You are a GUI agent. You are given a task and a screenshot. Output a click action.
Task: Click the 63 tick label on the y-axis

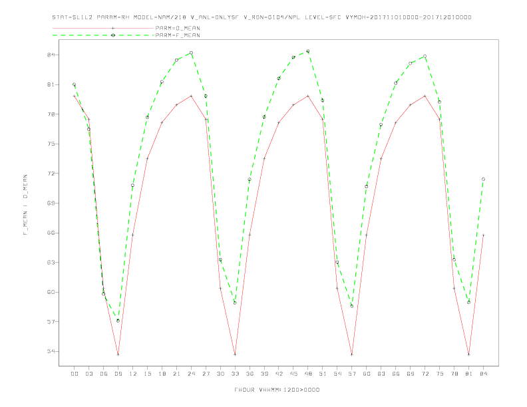tap(51, 262)
